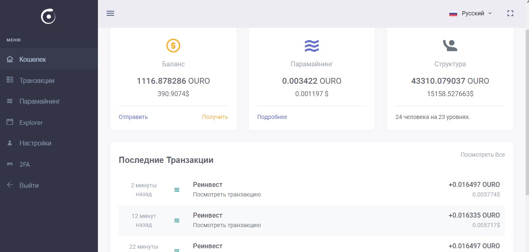Click the balance in dollars 390.9074$
Viewport: 529px width, 252px height.
click(173, 94)
